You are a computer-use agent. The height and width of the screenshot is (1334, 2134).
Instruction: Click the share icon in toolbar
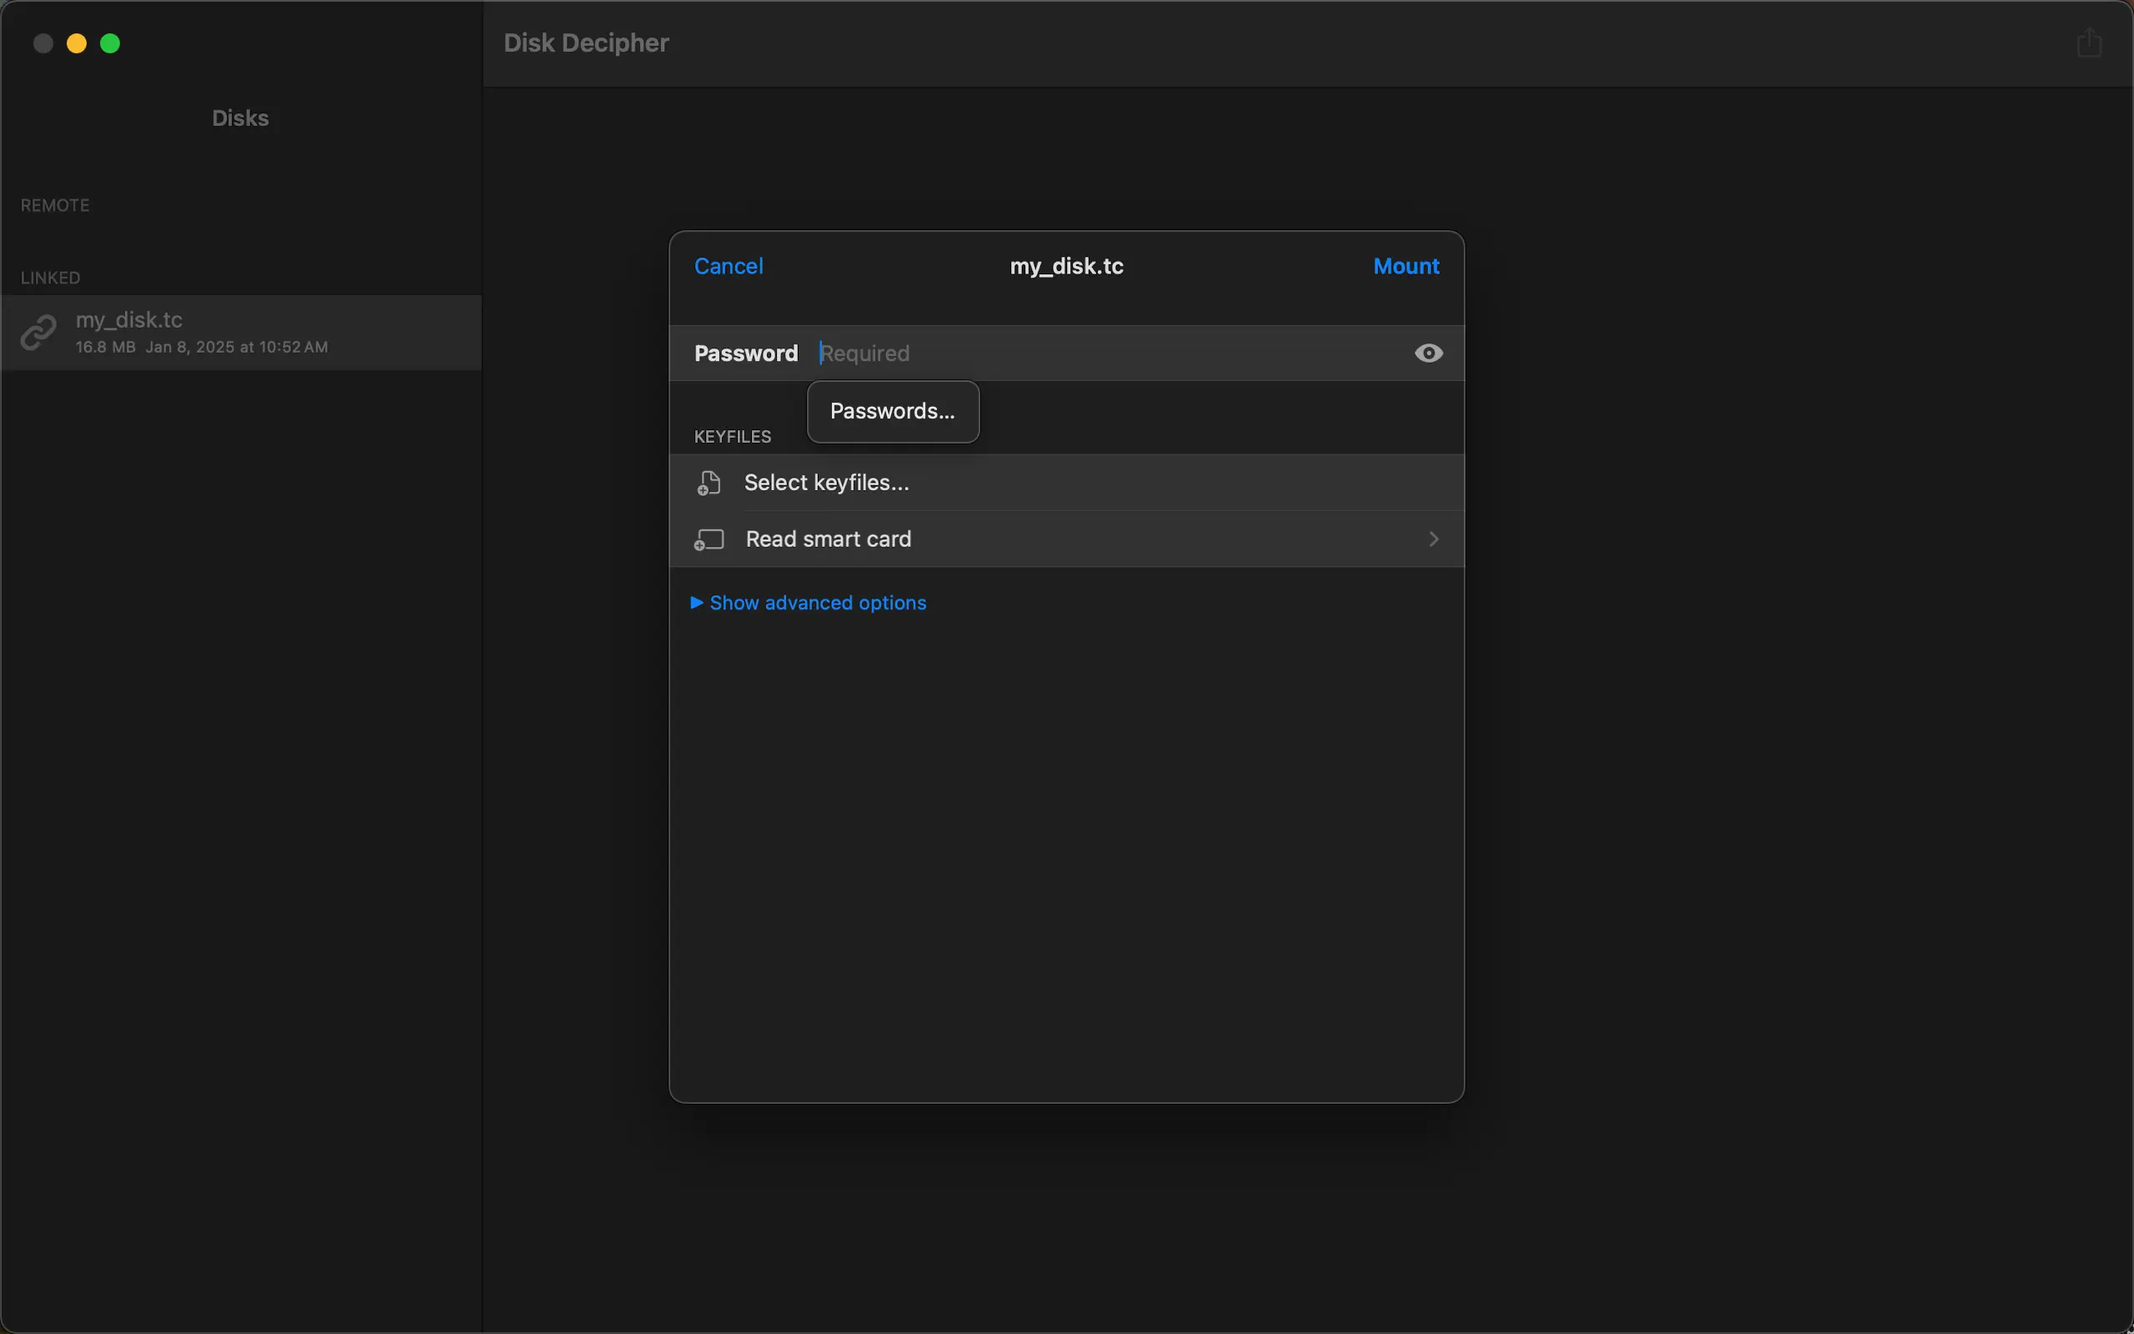tap(2088, 43)
